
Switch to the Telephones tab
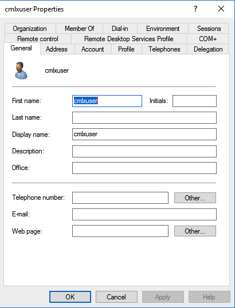[164, 49]
